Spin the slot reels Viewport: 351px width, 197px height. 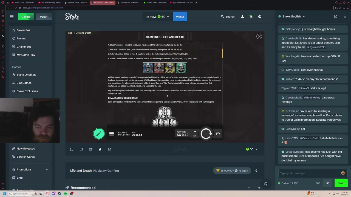206,134
